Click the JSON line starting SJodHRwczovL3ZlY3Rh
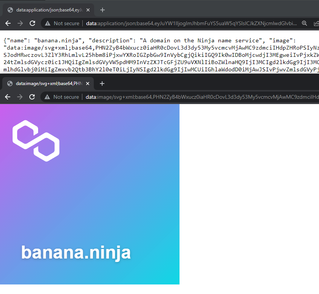Screen dimensions: 319x294 coord(161,55)
